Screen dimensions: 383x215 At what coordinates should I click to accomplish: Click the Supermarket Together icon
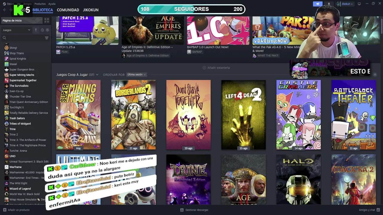pos(7,80)
